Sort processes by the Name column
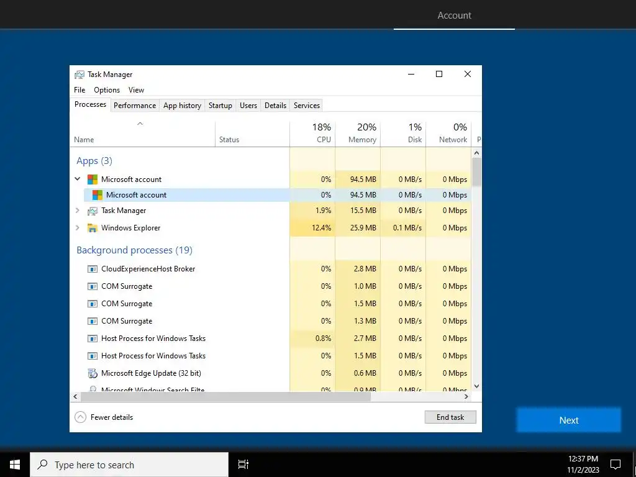Viewport: 636px width, 477px height. [142, 134]
